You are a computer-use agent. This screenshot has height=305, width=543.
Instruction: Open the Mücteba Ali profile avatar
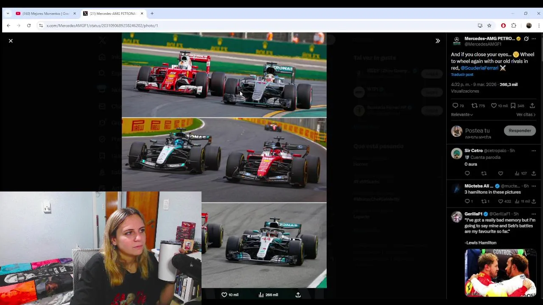456,189
